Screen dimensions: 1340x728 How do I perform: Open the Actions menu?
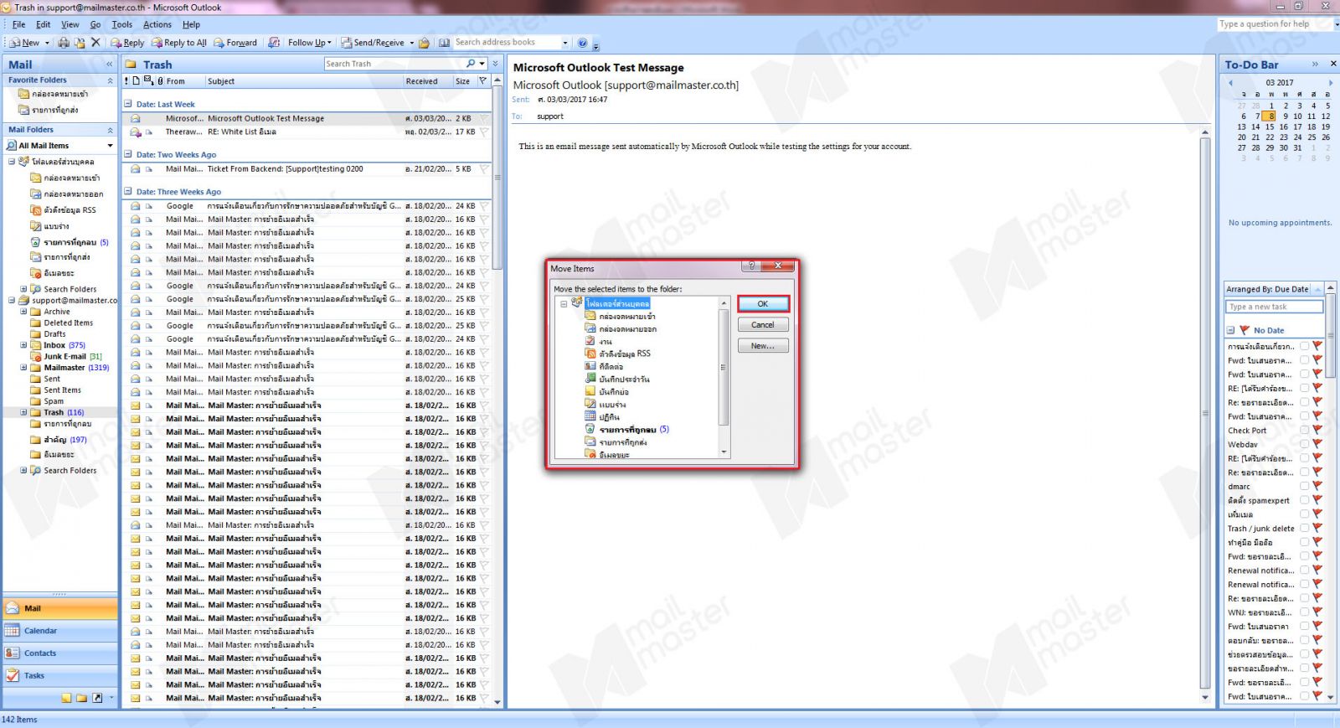[x=157, y=24]
